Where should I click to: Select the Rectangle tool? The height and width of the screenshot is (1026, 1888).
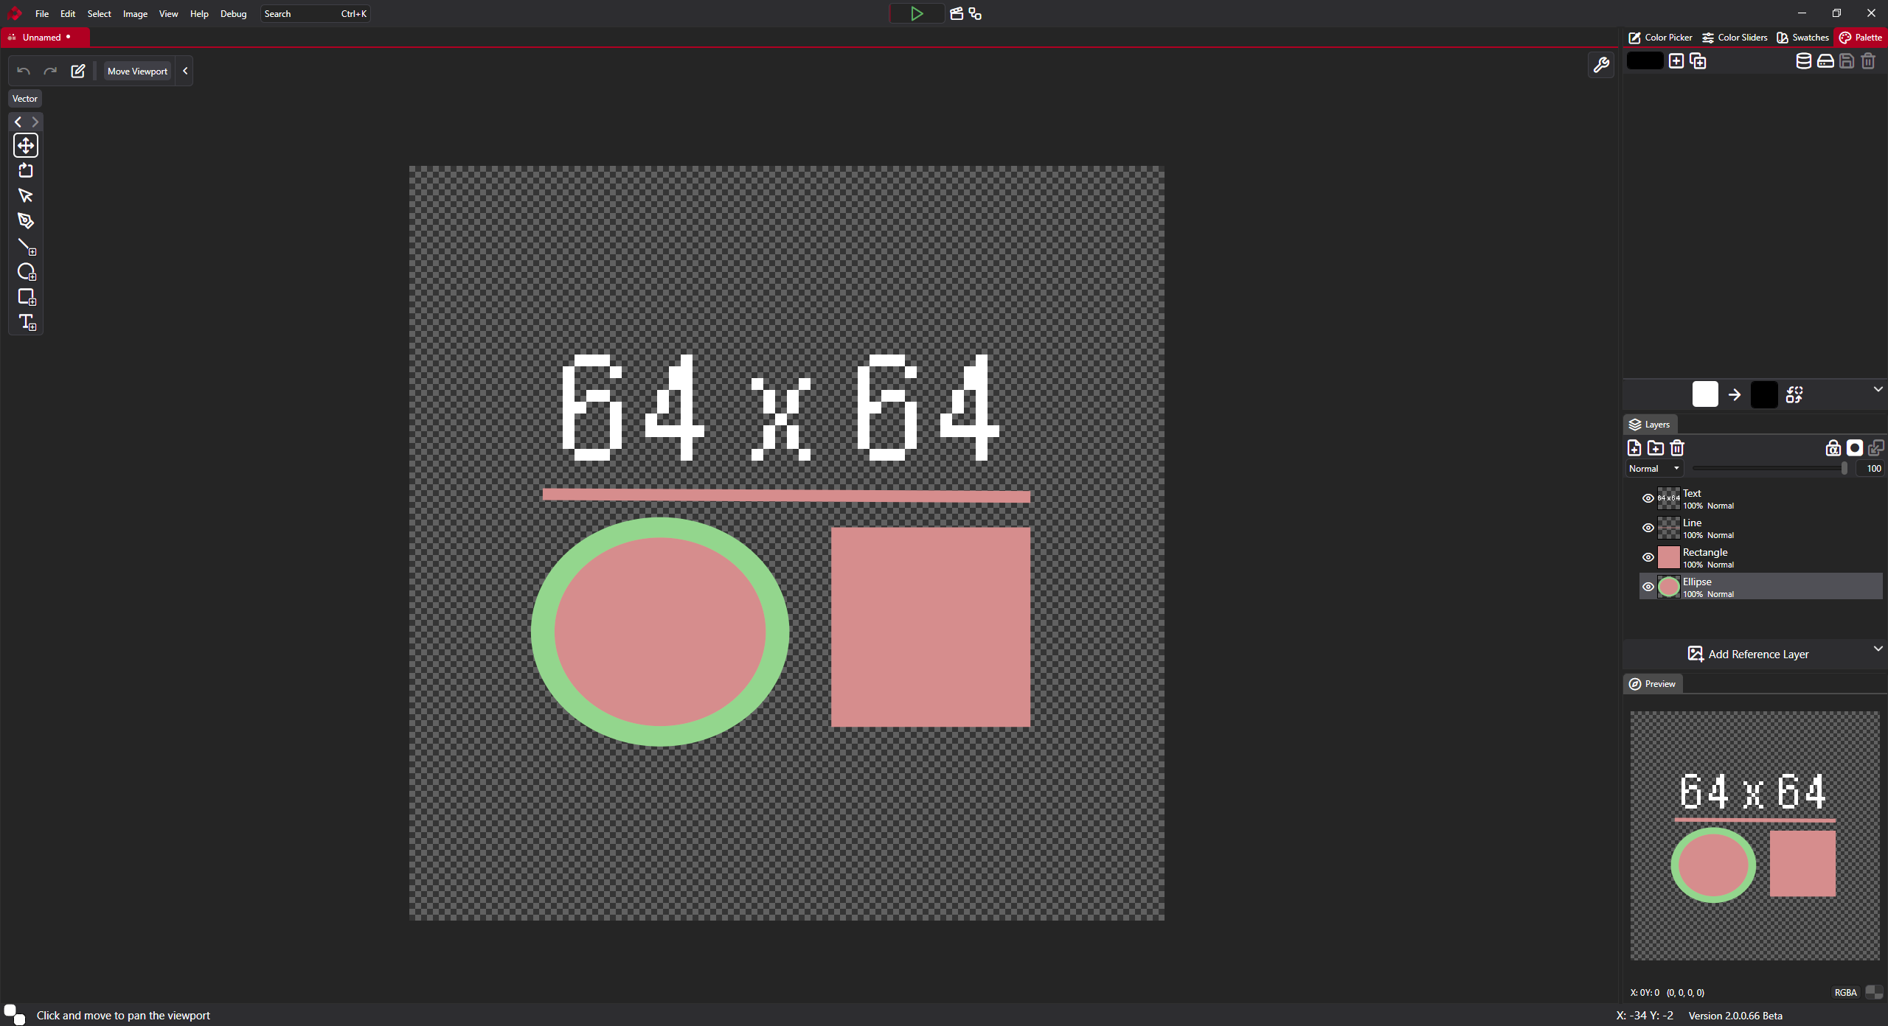pos(26,296)
